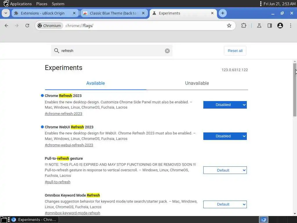Image resolution: width=297 pixels, height=223 pixels.
Task: Open the Chrome Labs flask icon
Action: [x=259, y=26]
